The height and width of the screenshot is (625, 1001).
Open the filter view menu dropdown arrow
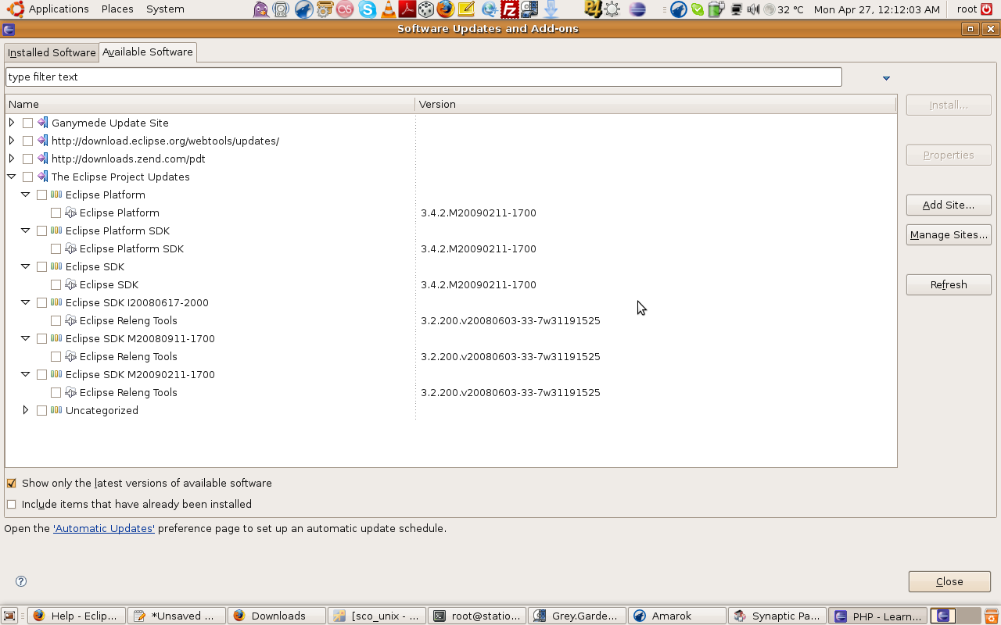pos(886,78)
